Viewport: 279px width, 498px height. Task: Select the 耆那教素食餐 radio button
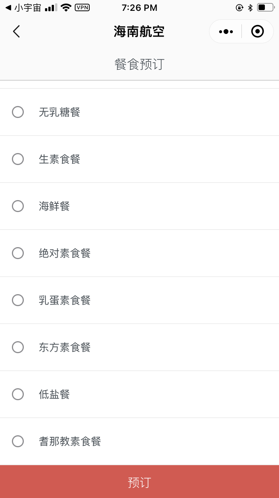click(x=18, y=441)
